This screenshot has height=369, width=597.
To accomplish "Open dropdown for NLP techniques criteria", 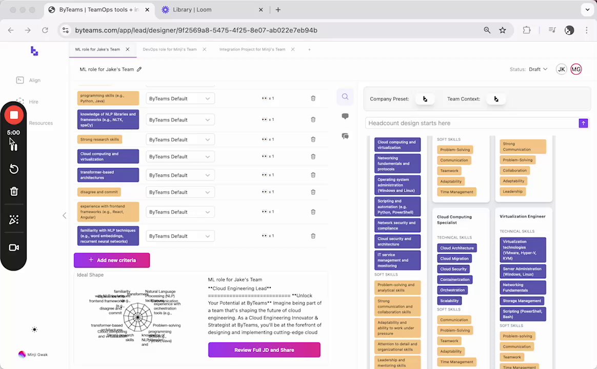I will (180, 236).
